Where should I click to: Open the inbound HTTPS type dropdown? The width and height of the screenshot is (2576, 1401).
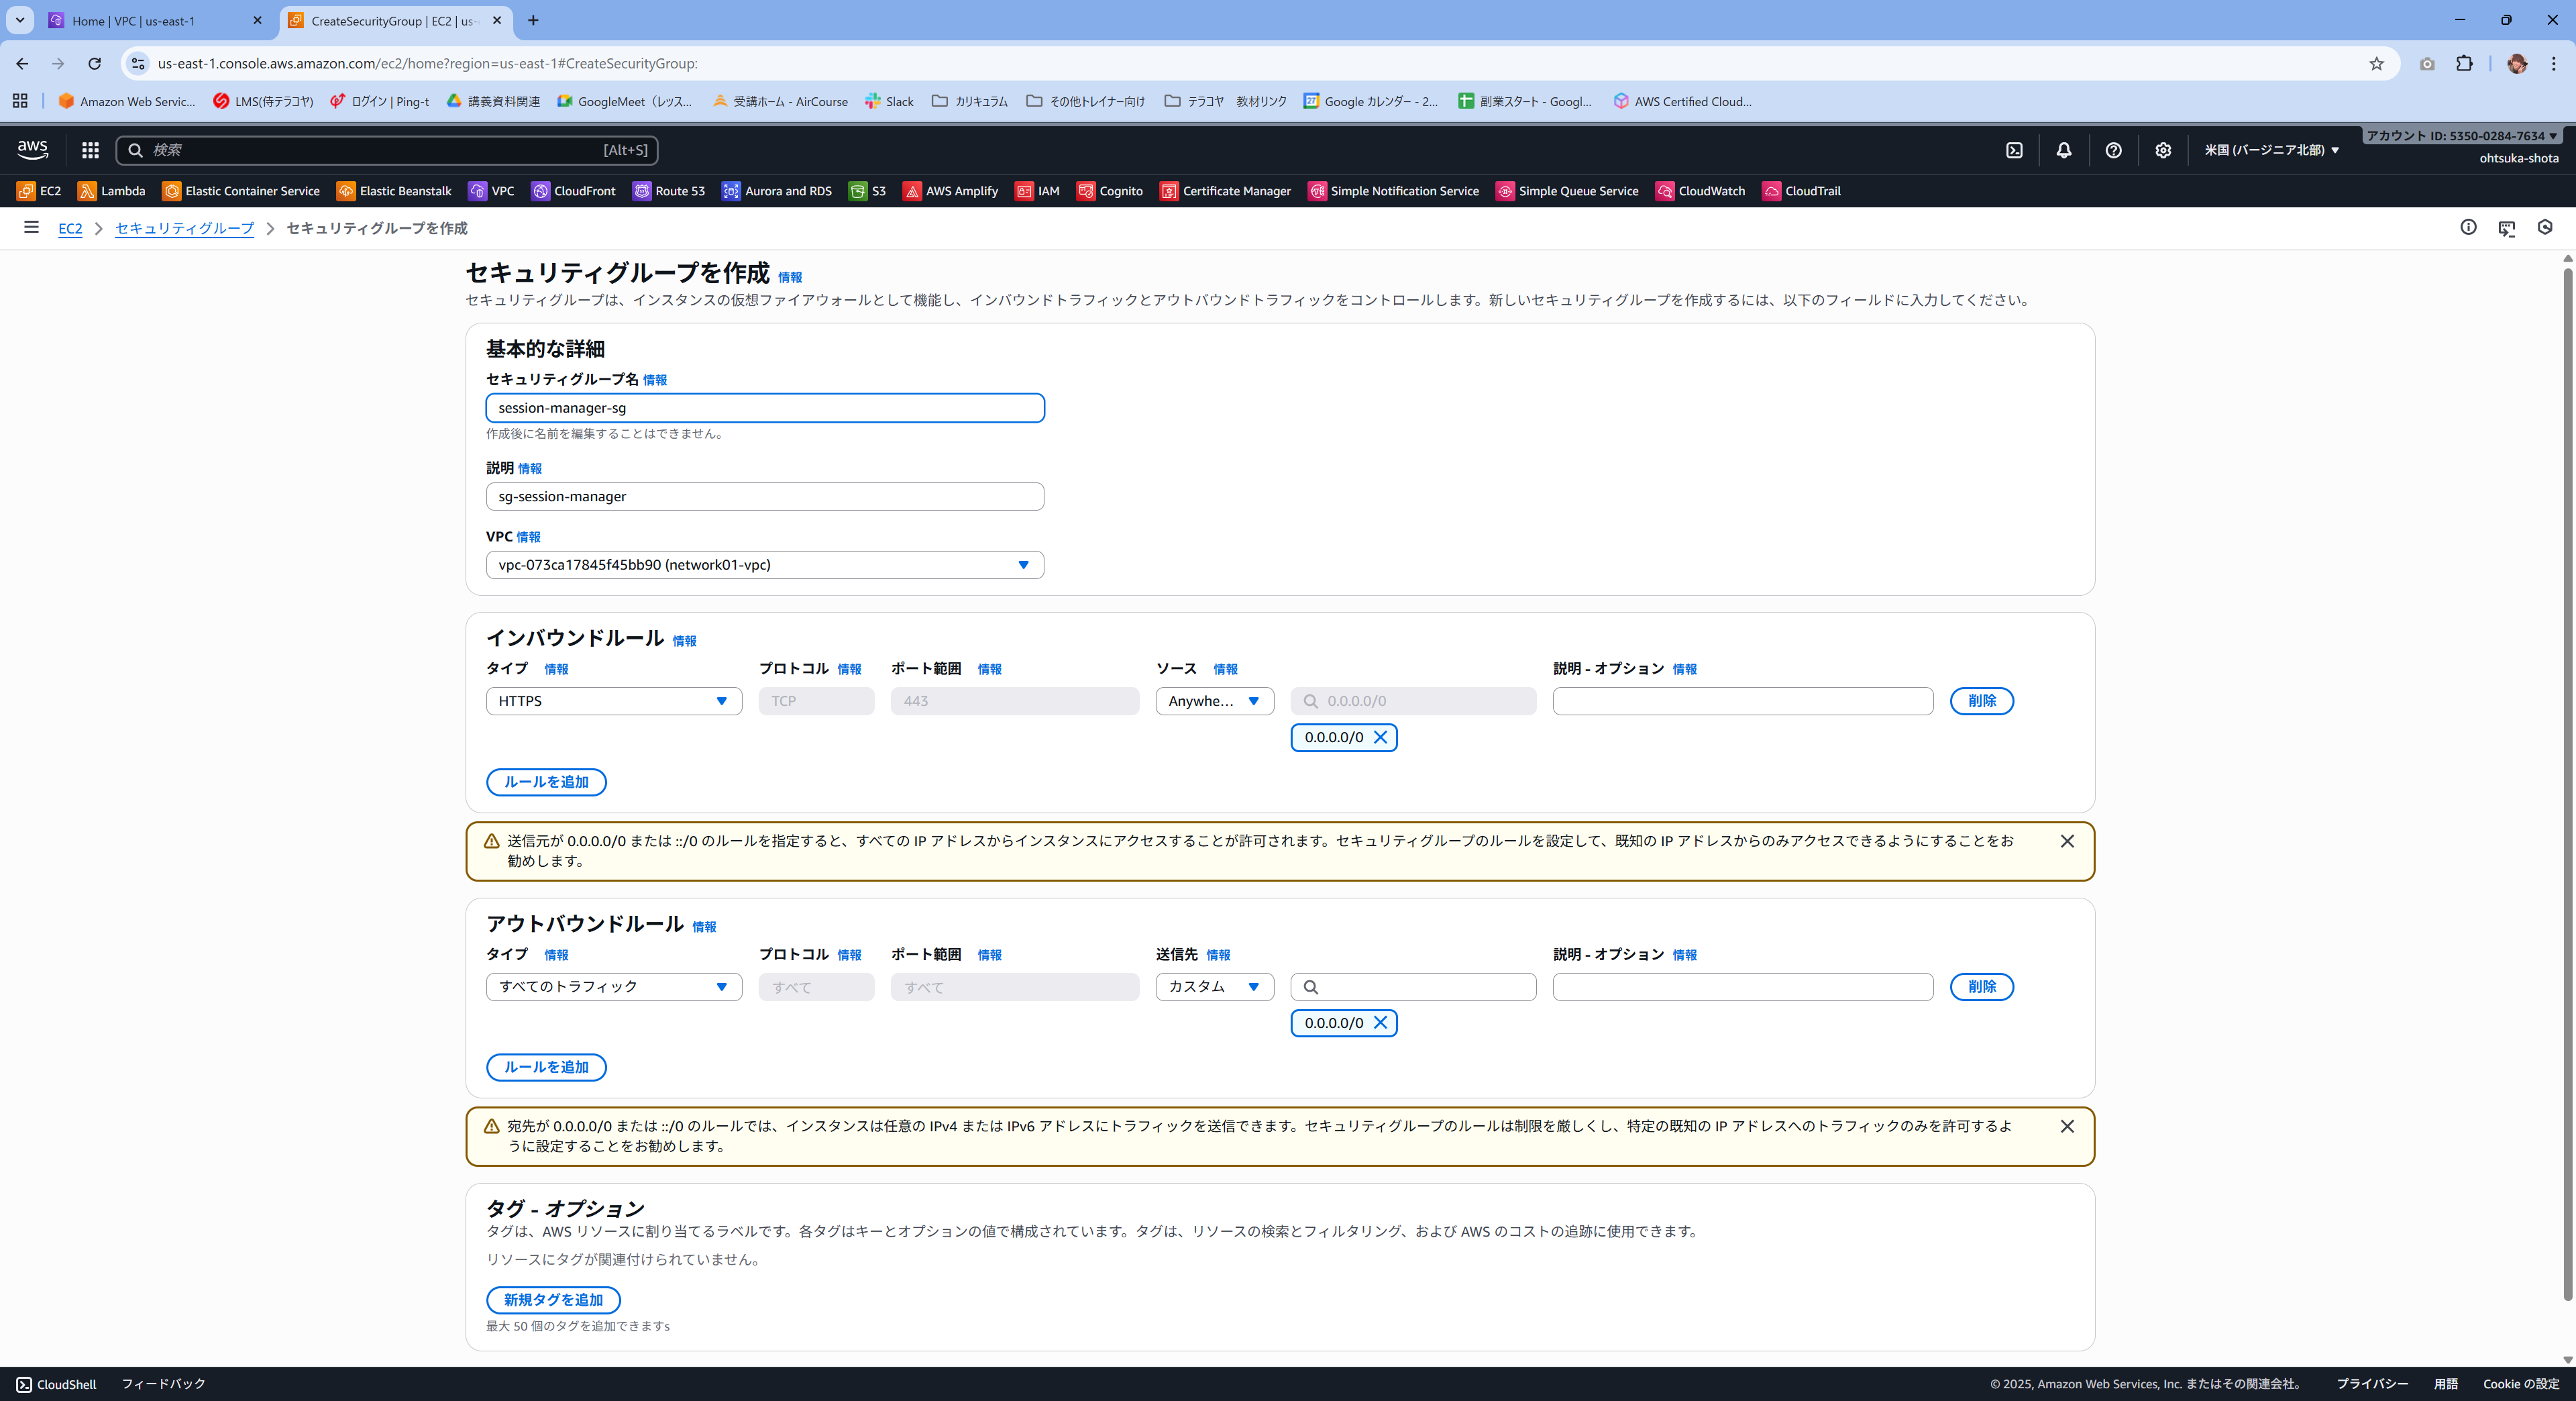613,701
